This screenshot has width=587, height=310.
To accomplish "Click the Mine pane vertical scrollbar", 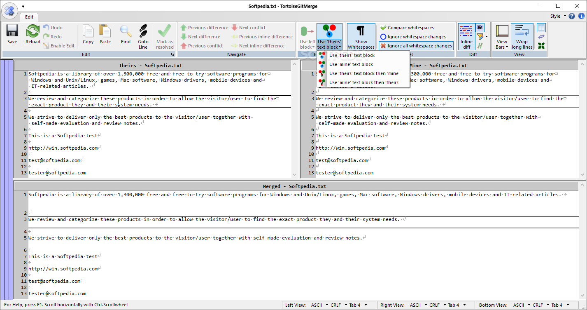I will point(582,119).
